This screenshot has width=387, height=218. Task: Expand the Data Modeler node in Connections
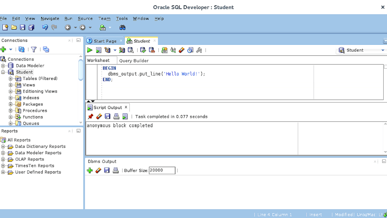click(x=3, y=66)
